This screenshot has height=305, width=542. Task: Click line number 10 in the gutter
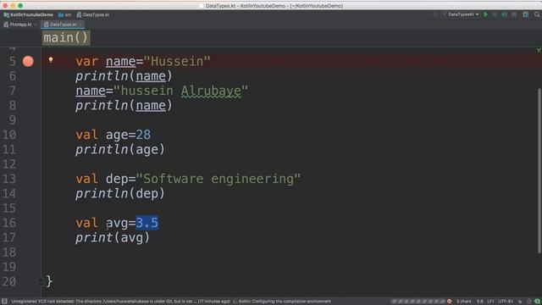click(9, 135)
